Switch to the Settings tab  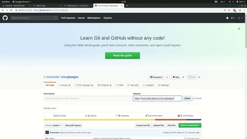(163, 85)
